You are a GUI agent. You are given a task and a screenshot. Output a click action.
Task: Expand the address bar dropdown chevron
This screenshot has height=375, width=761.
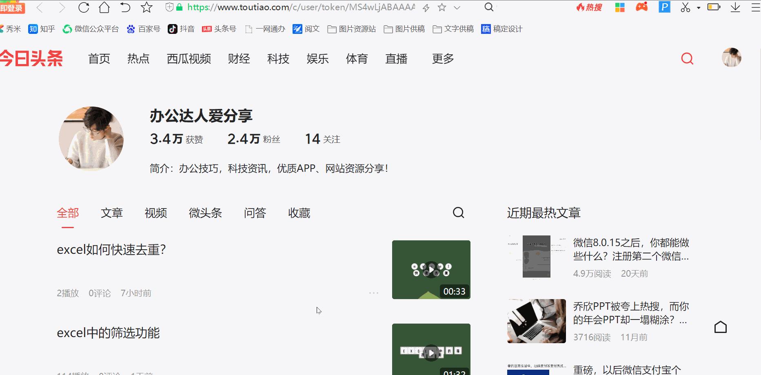click(x=457, y=7)
